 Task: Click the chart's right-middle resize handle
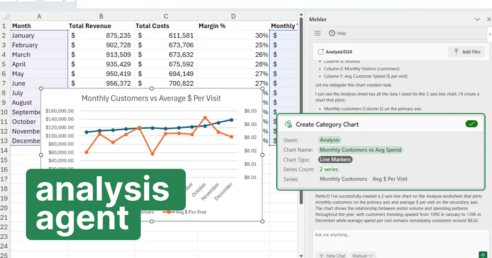pos(262,155)
